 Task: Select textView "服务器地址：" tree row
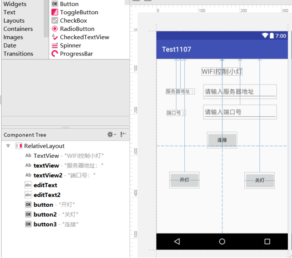pyautogui.click(x=65, y=165)
